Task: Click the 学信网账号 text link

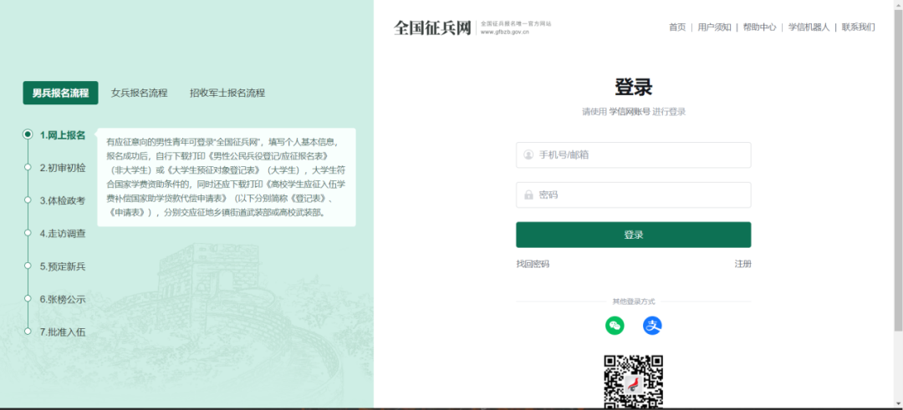Action: 630,112
